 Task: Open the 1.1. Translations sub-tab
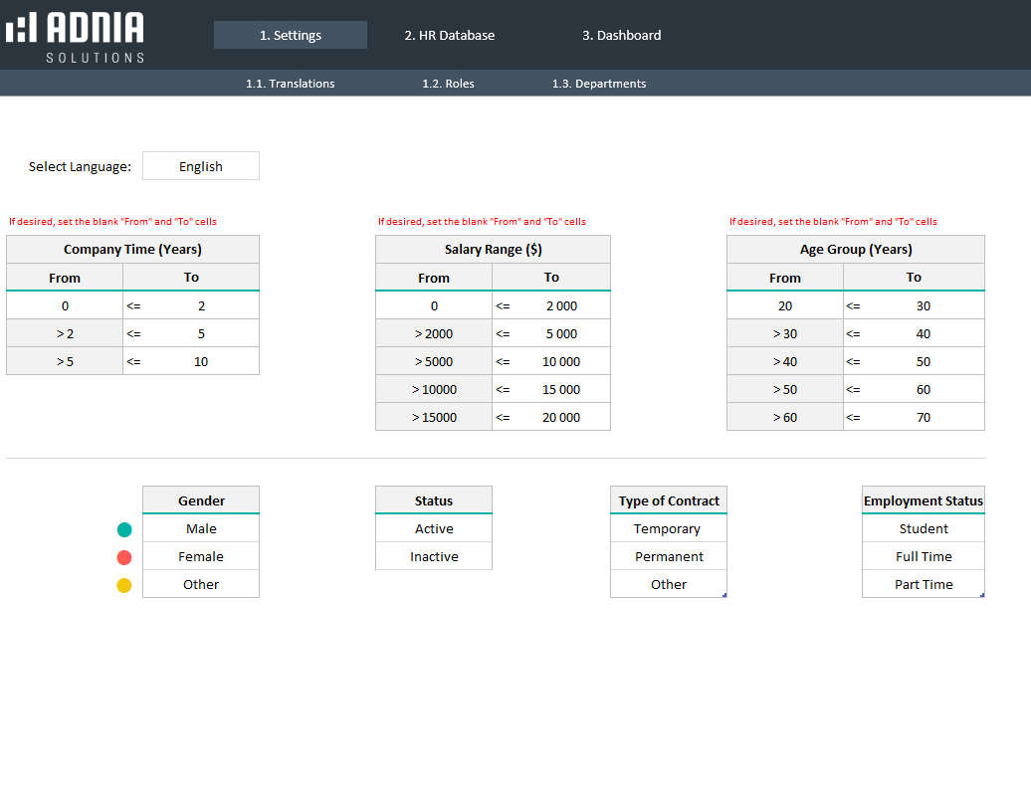coord(290,84)
